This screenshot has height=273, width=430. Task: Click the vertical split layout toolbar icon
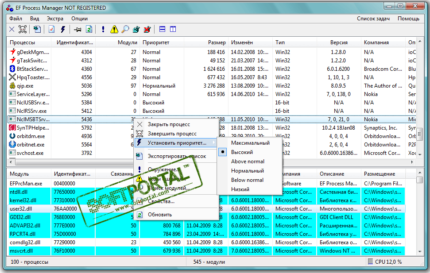[173, 30]
